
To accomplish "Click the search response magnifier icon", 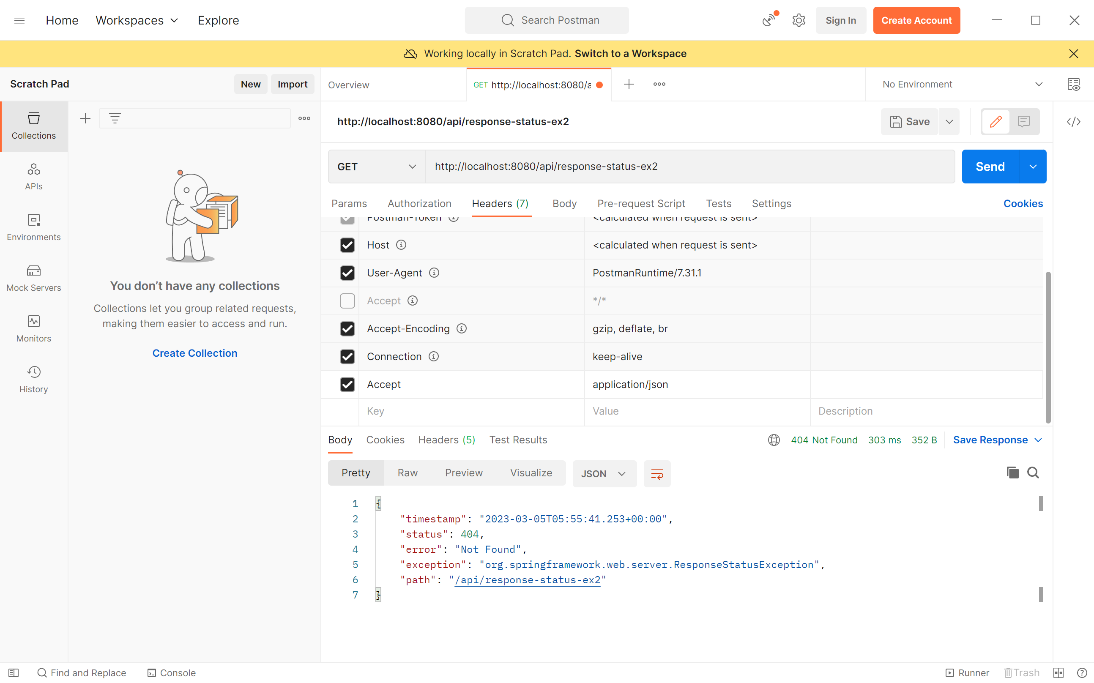I will (1033, 473).
